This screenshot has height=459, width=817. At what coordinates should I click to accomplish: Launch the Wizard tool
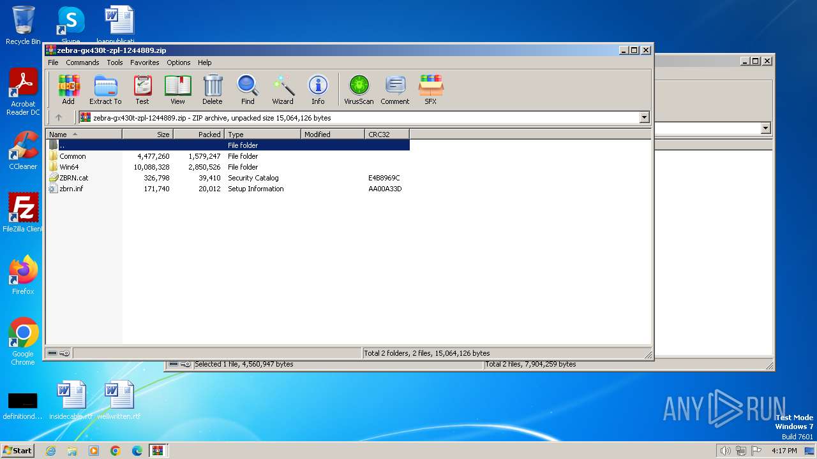pos(283,89)
